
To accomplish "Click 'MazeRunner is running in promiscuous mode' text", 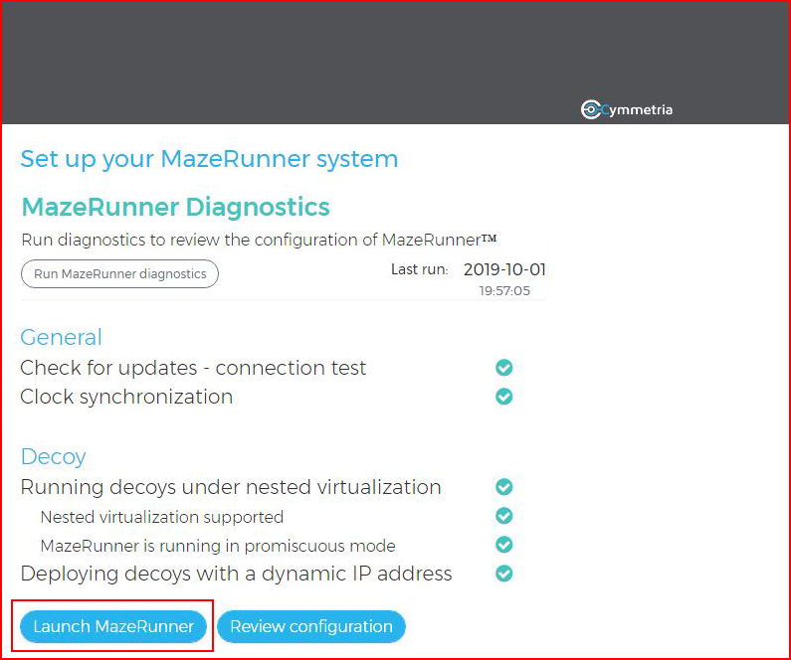I will [218, 546].
